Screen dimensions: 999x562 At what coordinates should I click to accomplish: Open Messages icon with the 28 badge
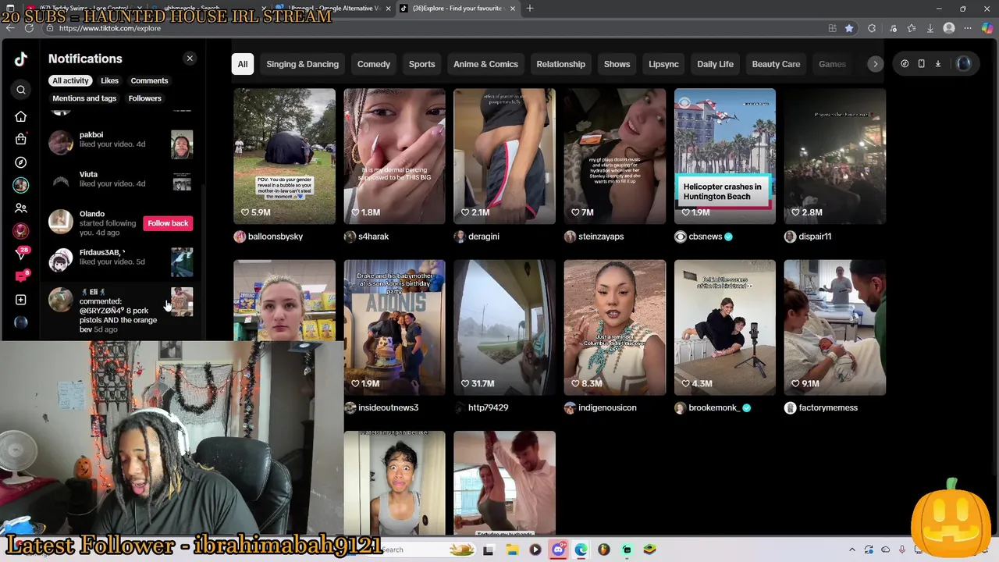pos(21,254)
